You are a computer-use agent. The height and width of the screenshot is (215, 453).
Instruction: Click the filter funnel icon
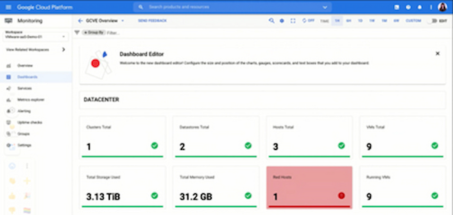tap(77, 33)
